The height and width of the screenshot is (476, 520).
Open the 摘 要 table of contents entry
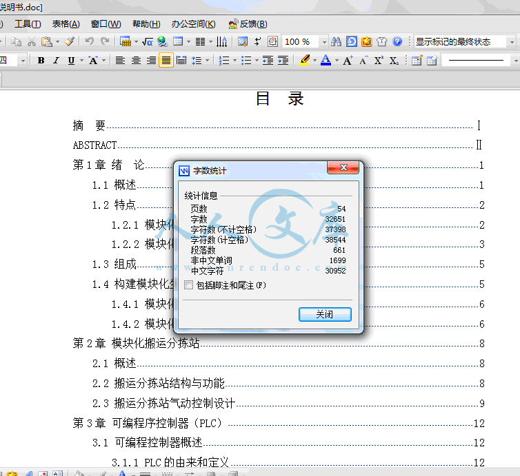tap(277, 125)
